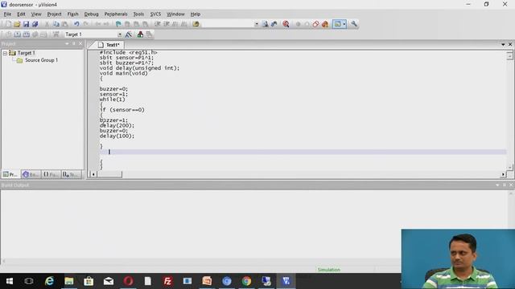Kill all breakpoints with orange icon
Viewport: 515px width, 289px height.
point(325,24)
